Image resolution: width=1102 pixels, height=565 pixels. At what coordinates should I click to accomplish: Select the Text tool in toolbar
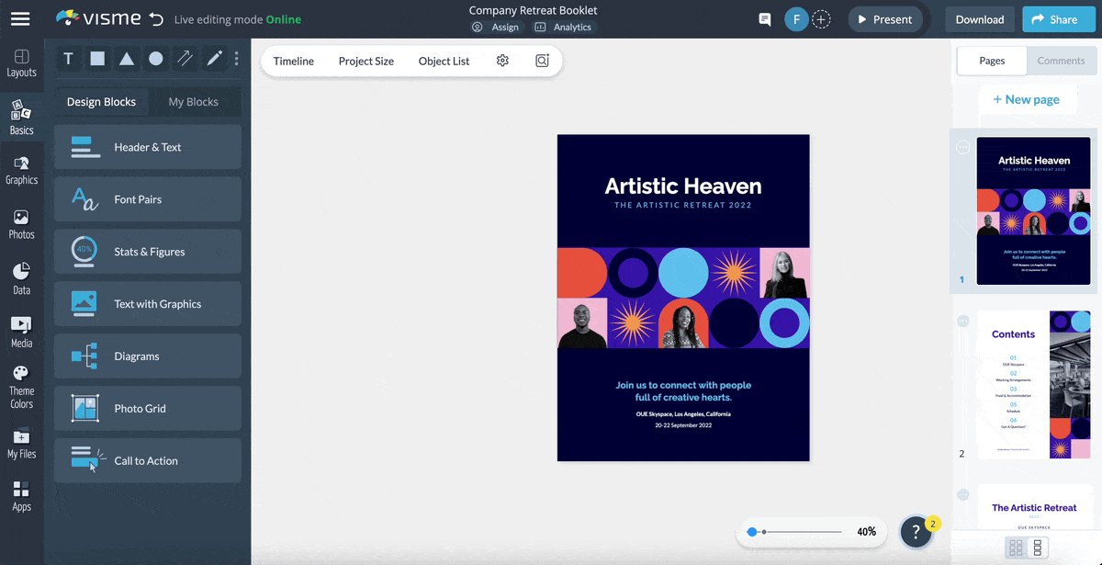pos(68,59)
